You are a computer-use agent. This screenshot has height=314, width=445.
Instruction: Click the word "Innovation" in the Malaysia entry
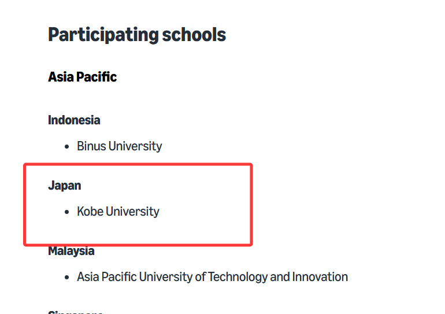320,277
